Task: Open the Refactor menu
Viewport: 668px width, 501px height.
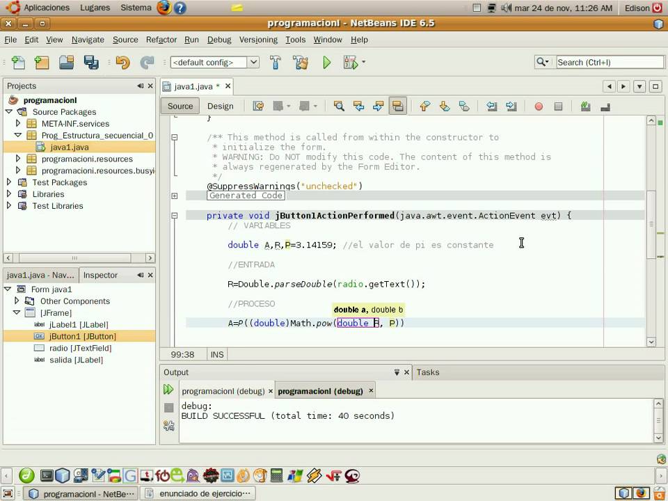Action: (x=161, y=40)
